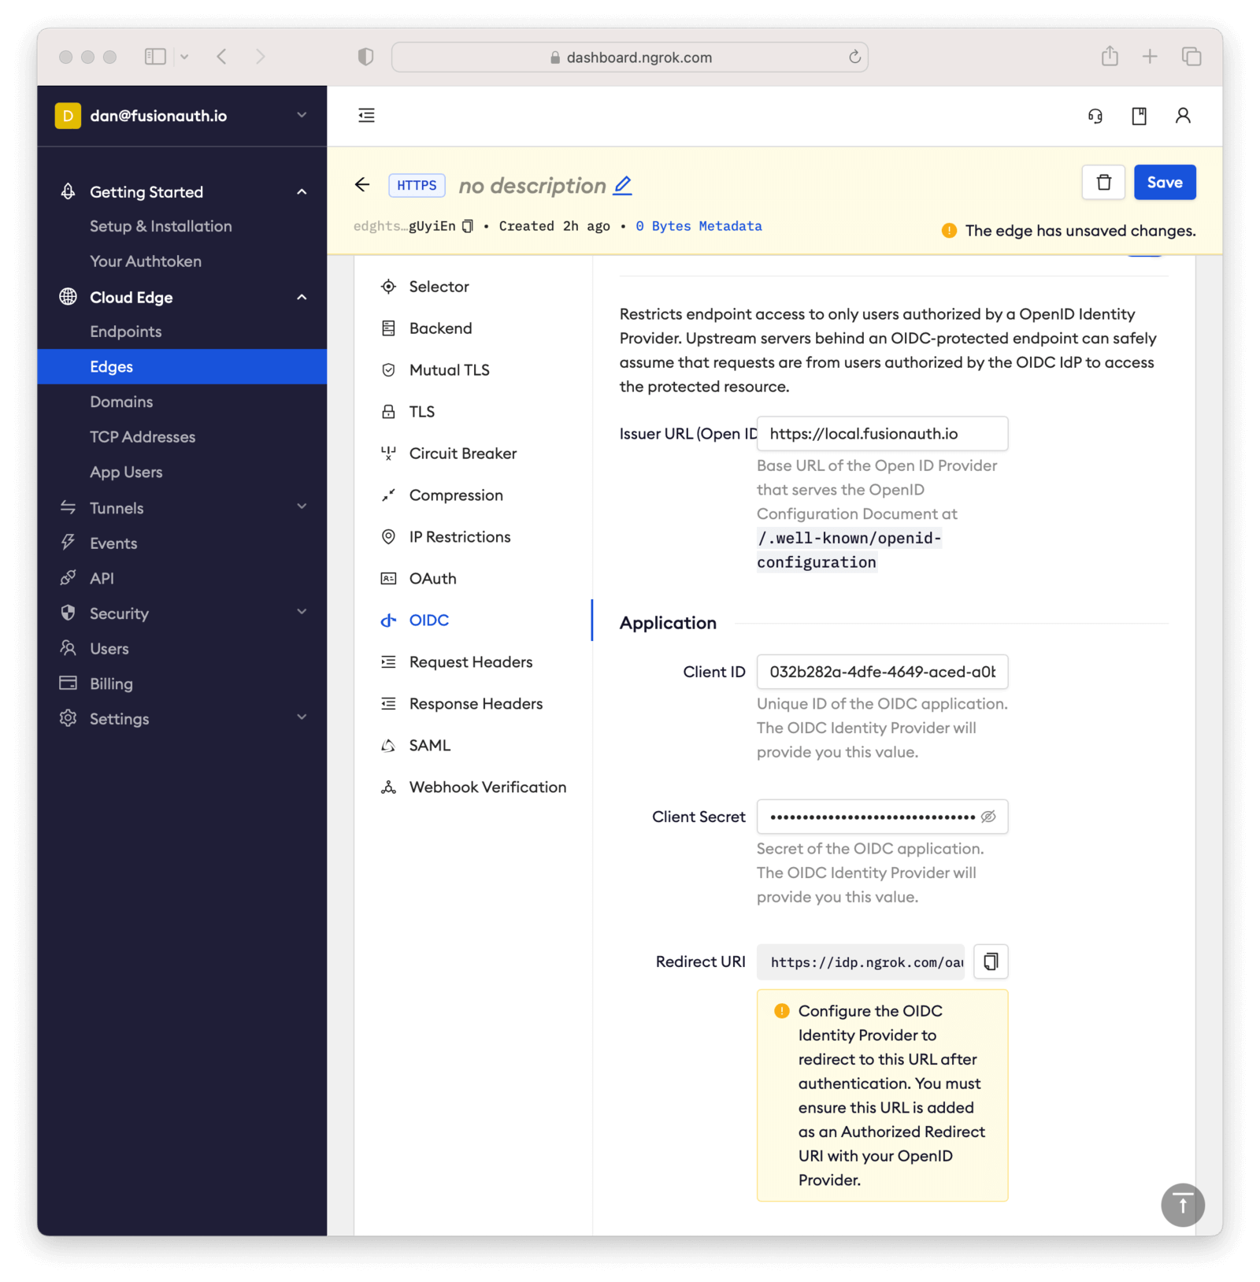The image size is (1260, 1282).
Task: Open App Users
Action: [x=126, y=472]
